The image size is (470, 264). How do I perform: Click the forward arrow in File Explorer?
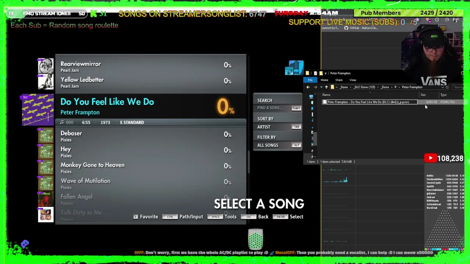pyautogui.click(x=315, y=87)
